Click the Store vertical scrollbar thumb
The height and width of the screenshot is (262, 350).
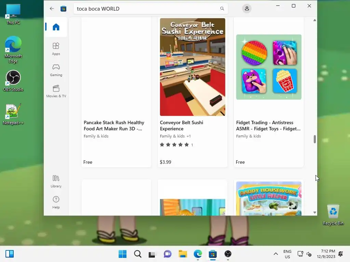315,139
